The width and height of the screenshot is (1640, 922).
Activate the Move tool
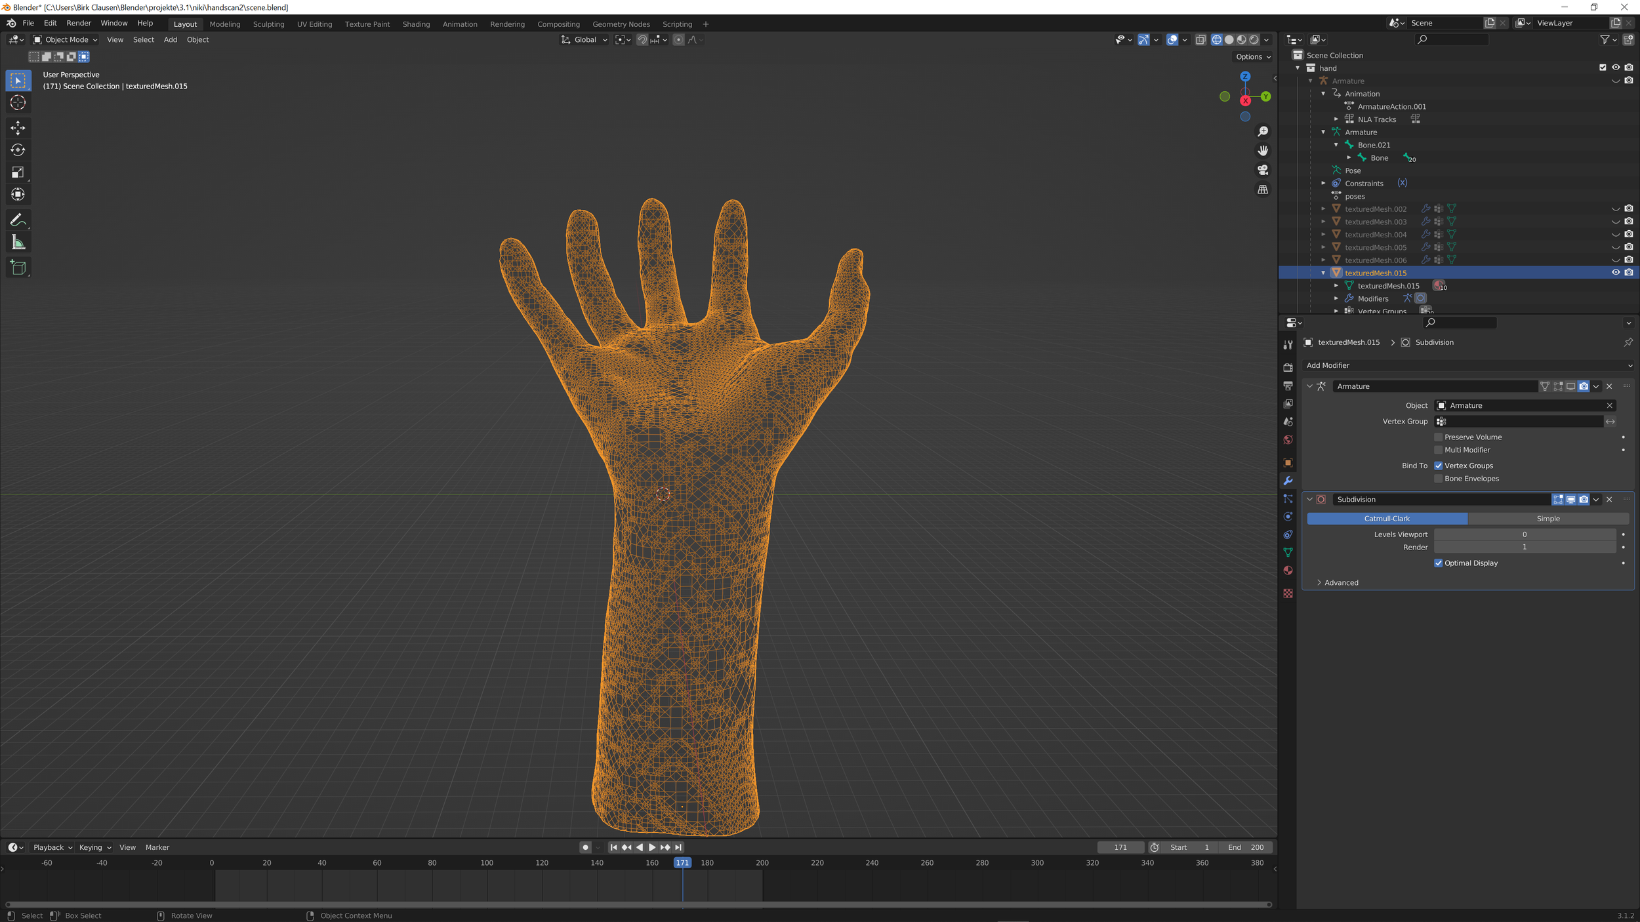(18, 127)
